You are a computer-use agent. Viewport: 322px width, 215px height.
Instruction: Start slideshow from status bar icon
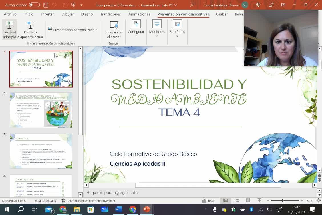(259, 201)
